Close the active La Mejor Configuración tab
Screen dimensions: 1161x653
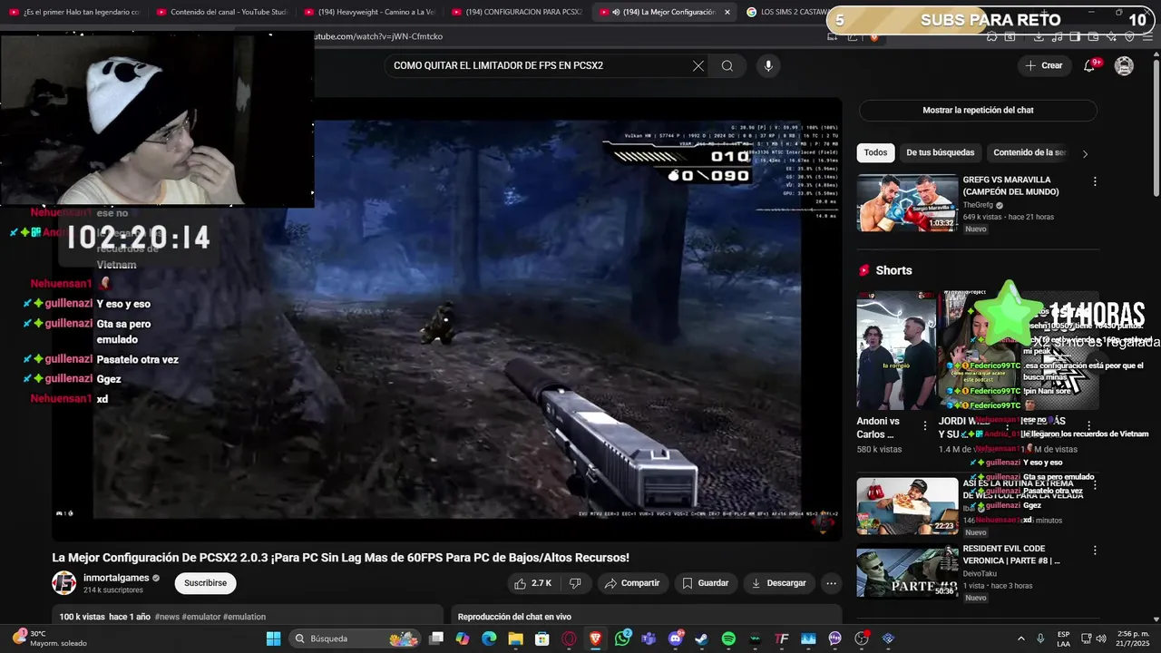pyautogui.click(x=727, y=12)
